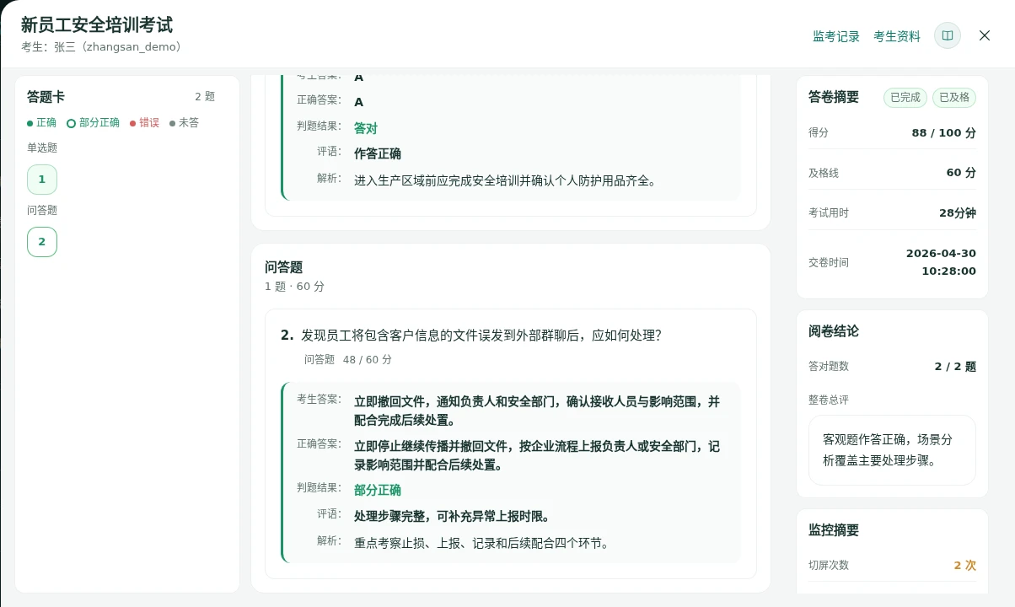Click the 答题卡 heading

46,97
